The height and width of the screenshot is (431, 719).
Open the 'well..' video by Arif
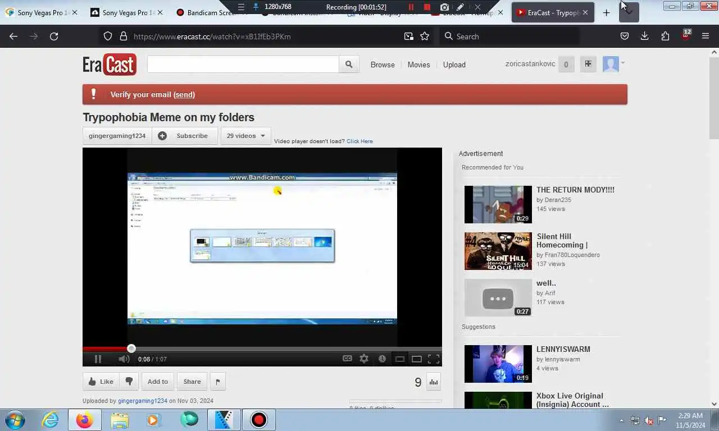[x=498, y=297]
